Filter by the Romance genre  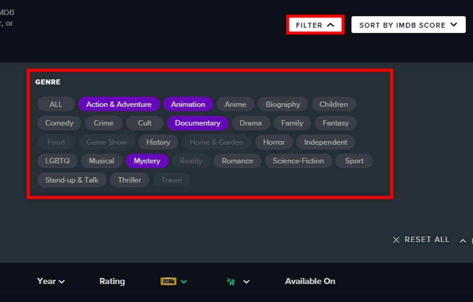coord(237,161)
